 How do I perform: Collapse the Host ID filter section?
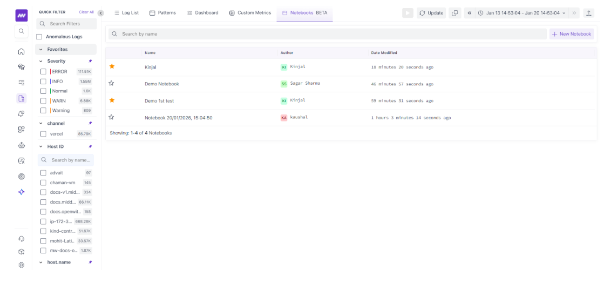click(40, 146)
